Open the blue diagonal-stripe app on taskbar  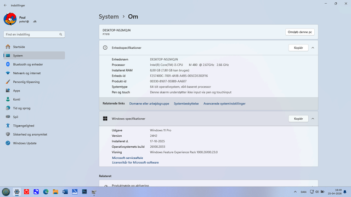(75, 192)
